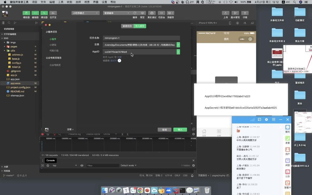Click the Console tab

[x=51, y=160]
